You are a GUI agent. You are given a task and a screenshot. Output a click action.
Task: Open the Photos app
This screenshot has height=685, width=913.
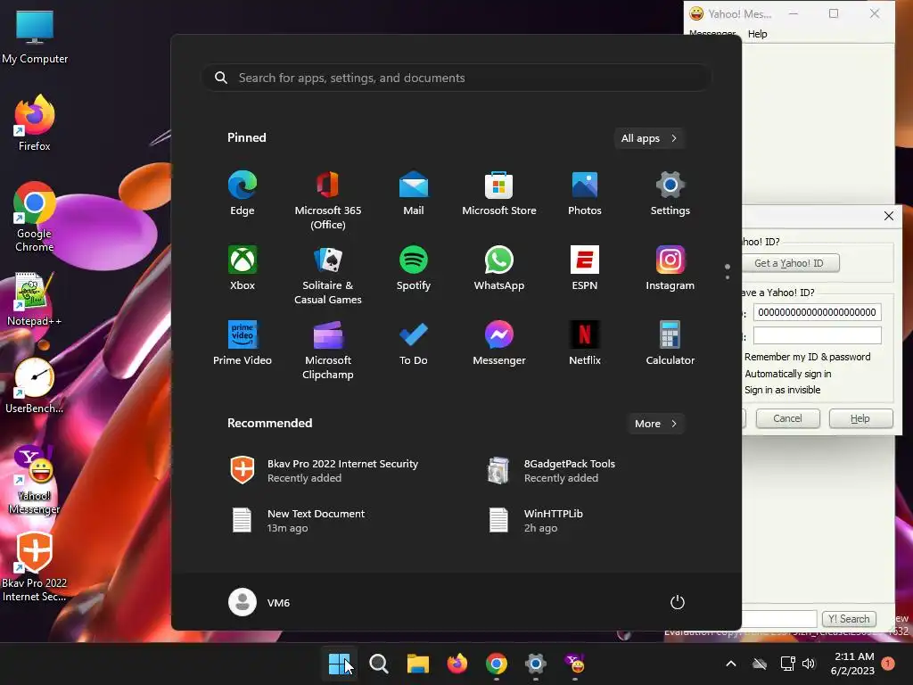[x=585, y=194]
